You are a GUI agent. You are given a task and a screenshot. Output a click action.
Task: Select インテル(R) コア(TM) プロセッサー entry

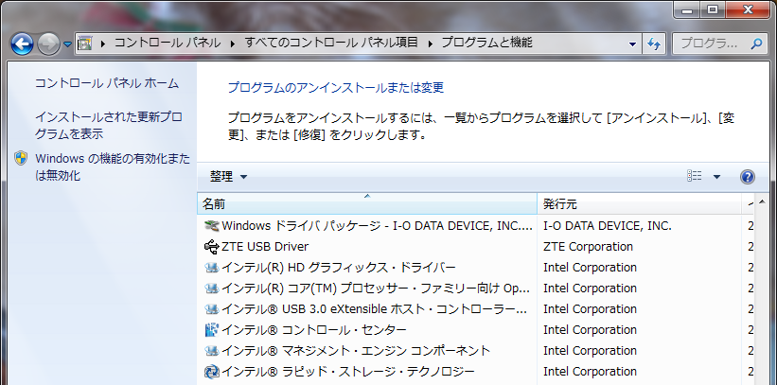[x=375, y=289]
